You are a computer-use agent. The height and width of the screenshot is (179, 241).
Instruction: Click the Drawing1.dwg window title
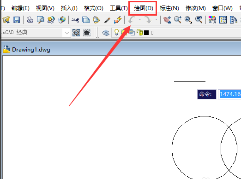pyautogui.click(x=31, y=50)
